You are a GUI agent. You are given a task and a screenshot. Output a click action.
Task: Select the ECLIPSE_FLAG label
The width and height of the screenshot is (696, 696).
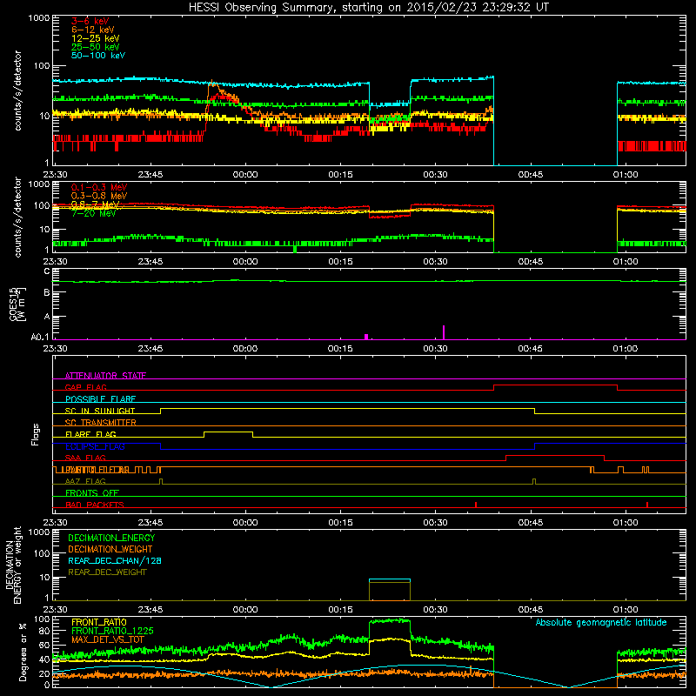(95, 446)
